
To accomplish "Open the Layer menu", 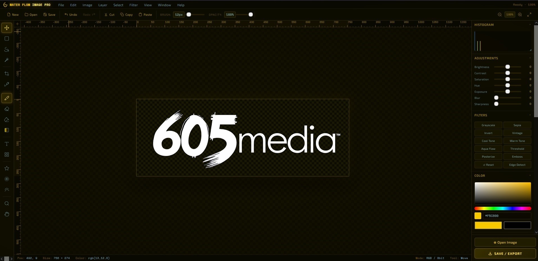I will tap(103, 5).
